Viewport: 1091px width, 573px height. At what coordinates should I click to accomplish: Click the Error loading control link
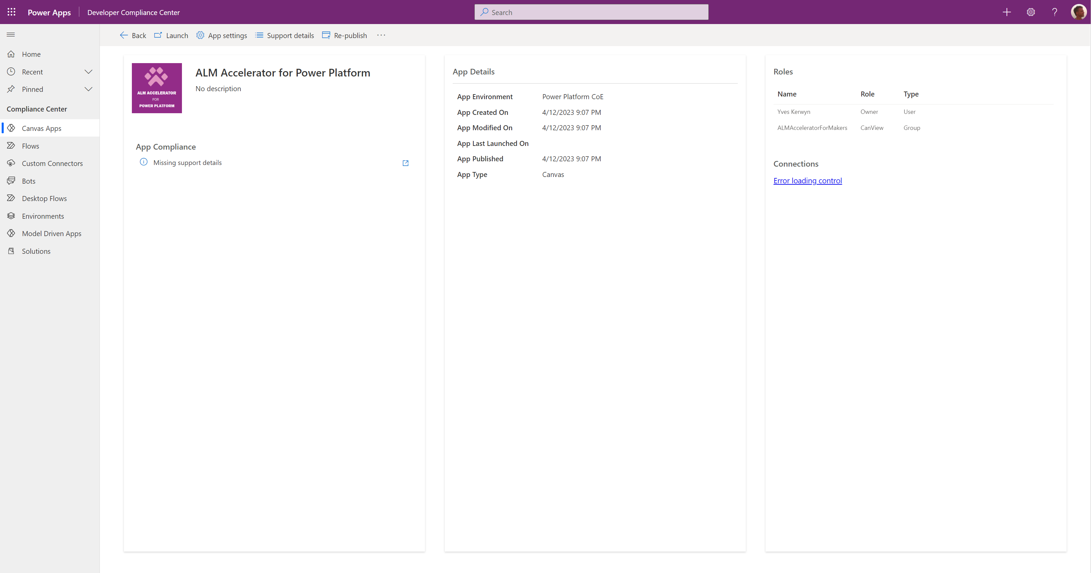tap(807, 180)
